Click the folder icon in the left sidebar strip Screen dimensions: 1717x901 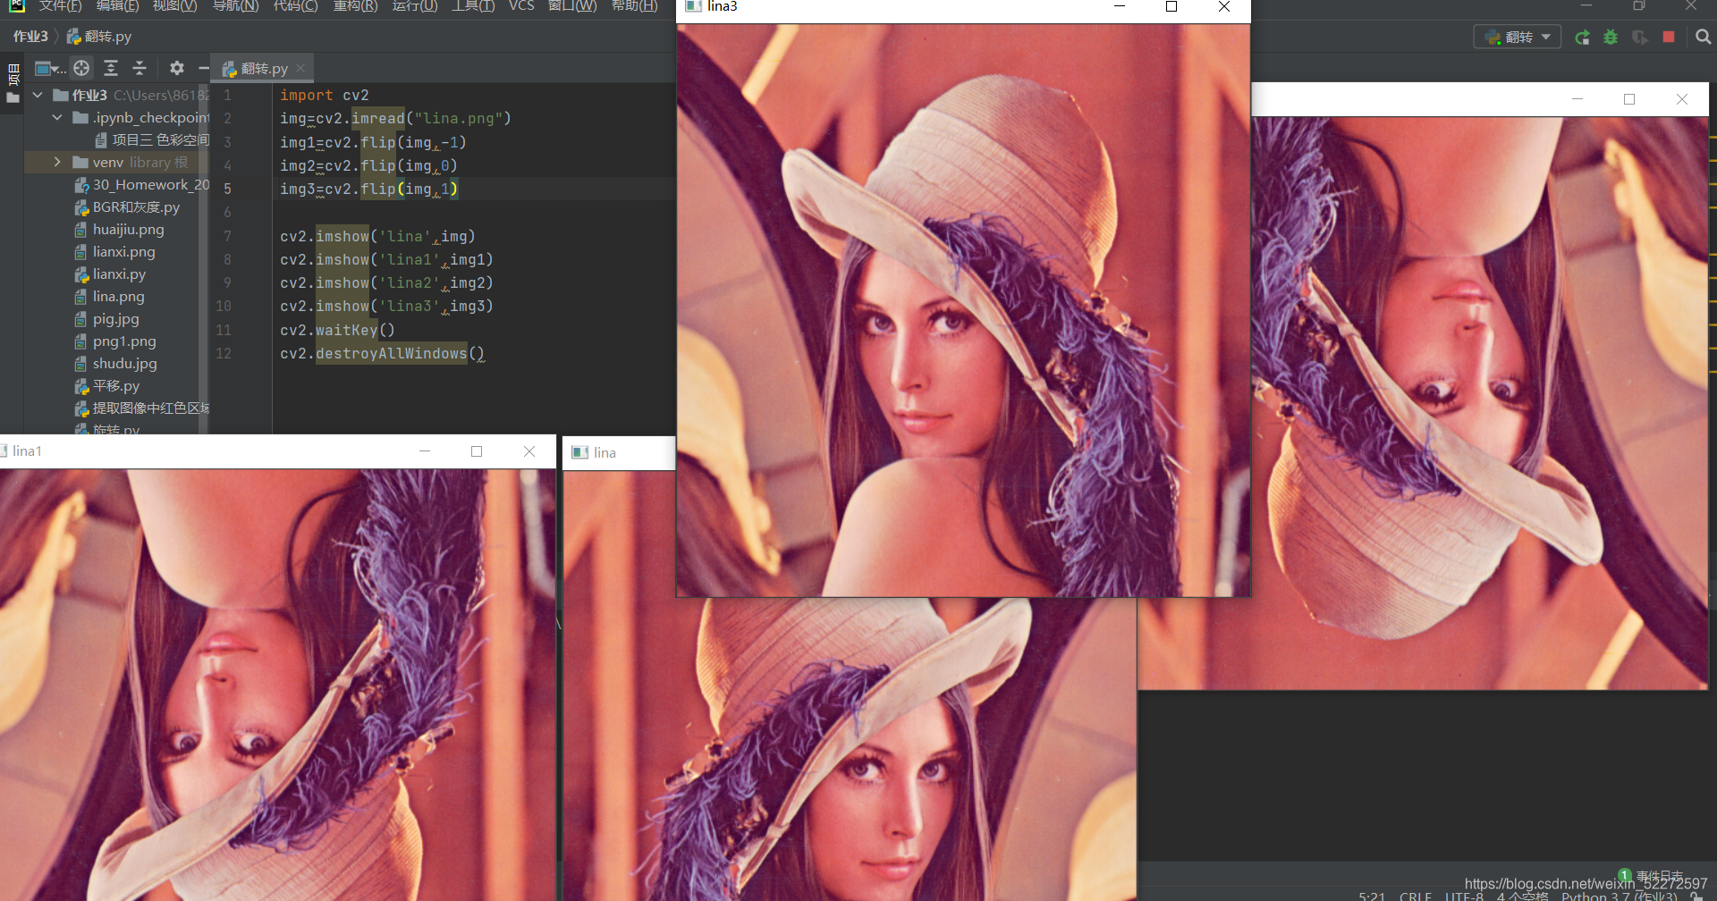point(13,97)
